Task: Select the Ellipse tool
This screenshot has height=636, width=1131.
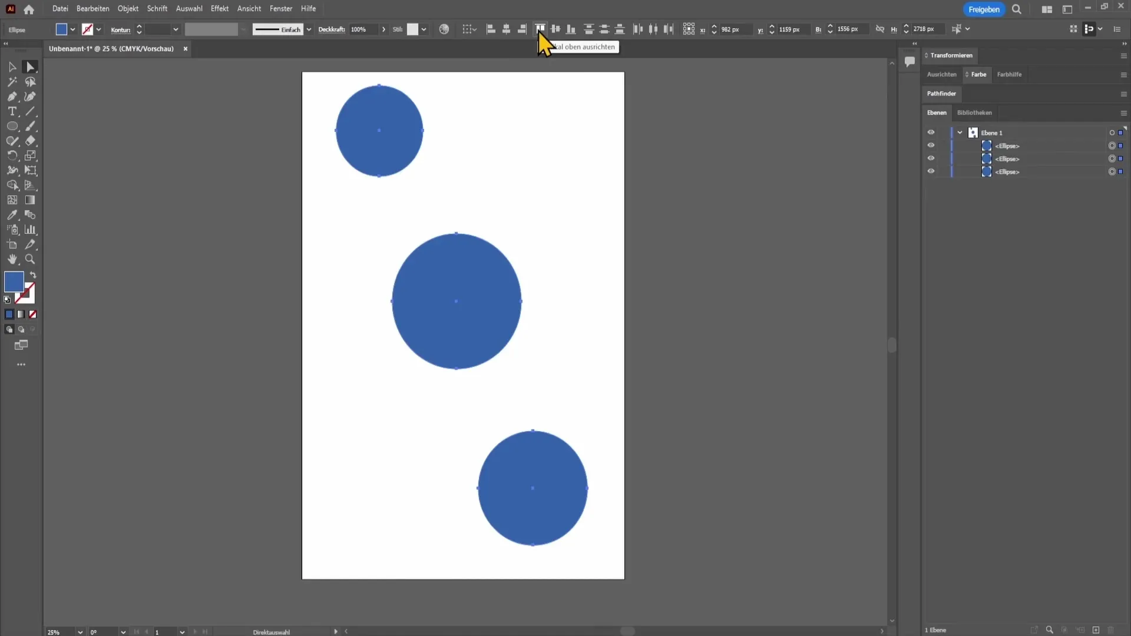Action: 12,126
